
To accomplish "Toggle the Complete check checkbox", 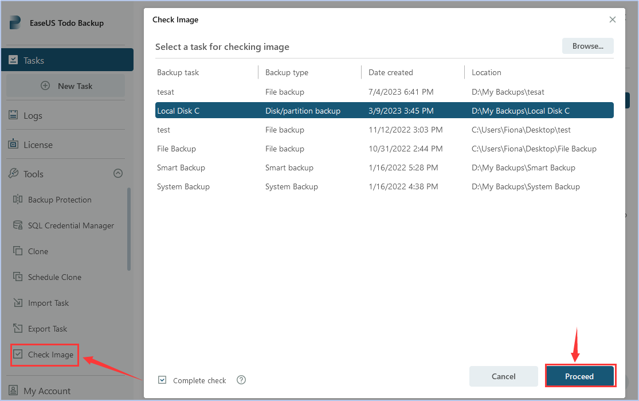I will click(x=163, y=380).
